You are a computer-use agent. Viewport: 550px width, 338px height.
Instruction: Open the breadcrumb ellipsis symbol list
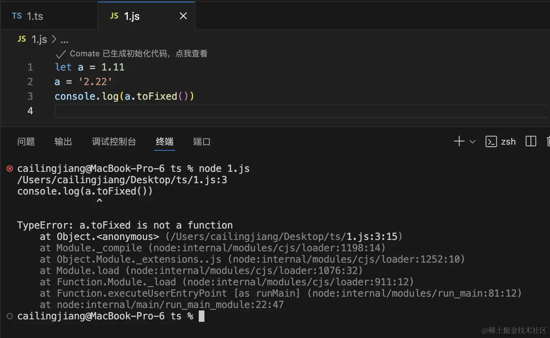pos(64,40)
